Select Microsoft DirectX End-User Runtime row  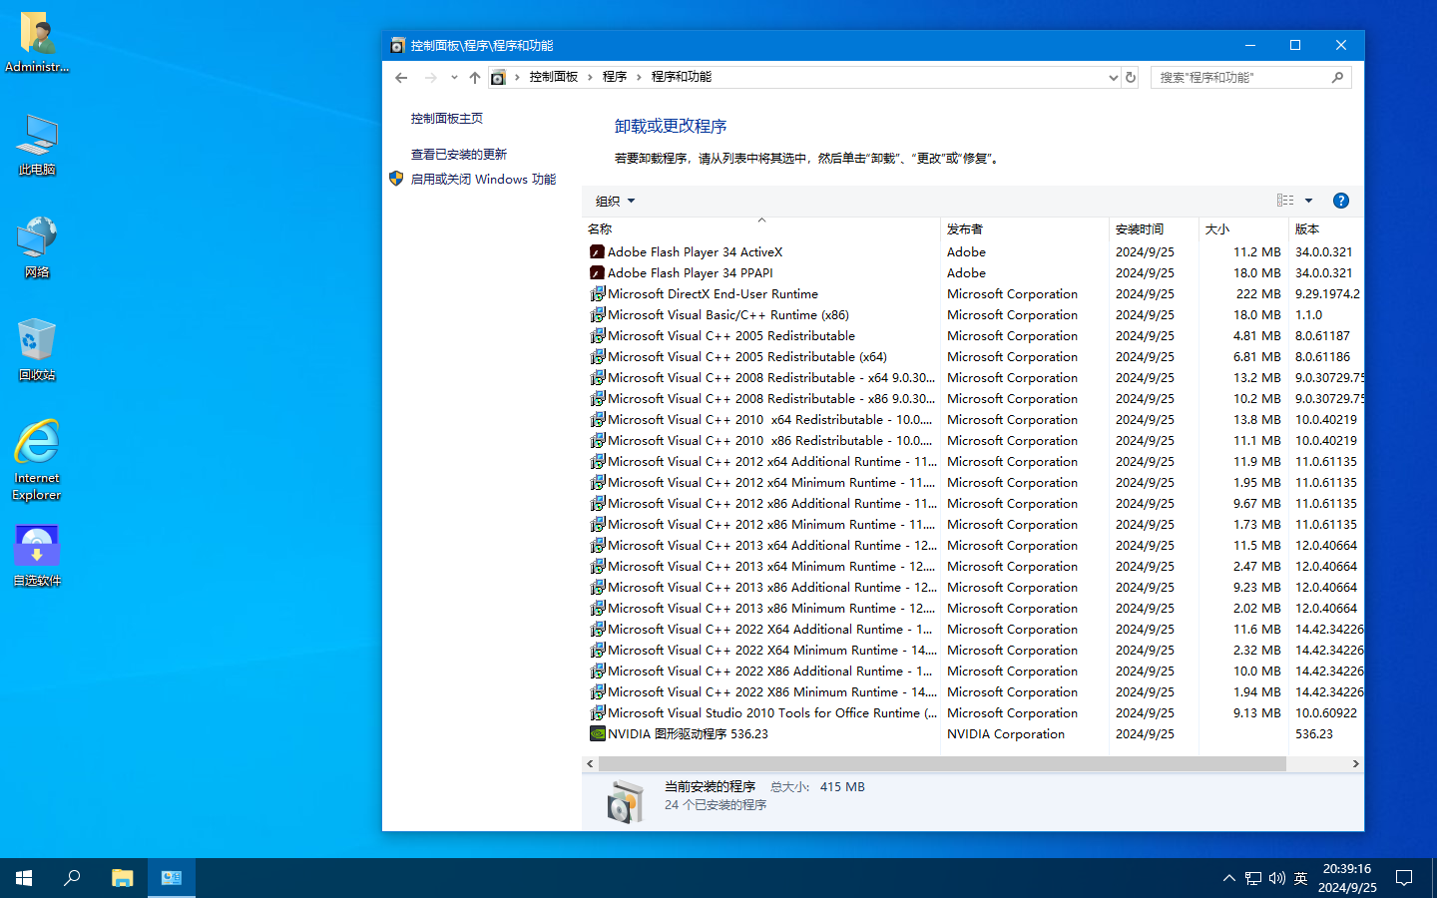973,294
